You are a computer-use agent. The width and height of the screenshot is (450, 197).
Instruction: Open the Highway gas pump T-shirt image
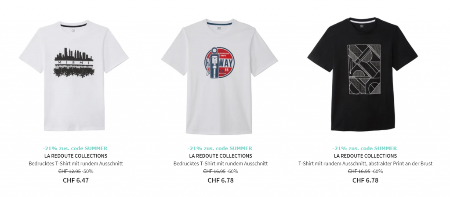[220, 76]
